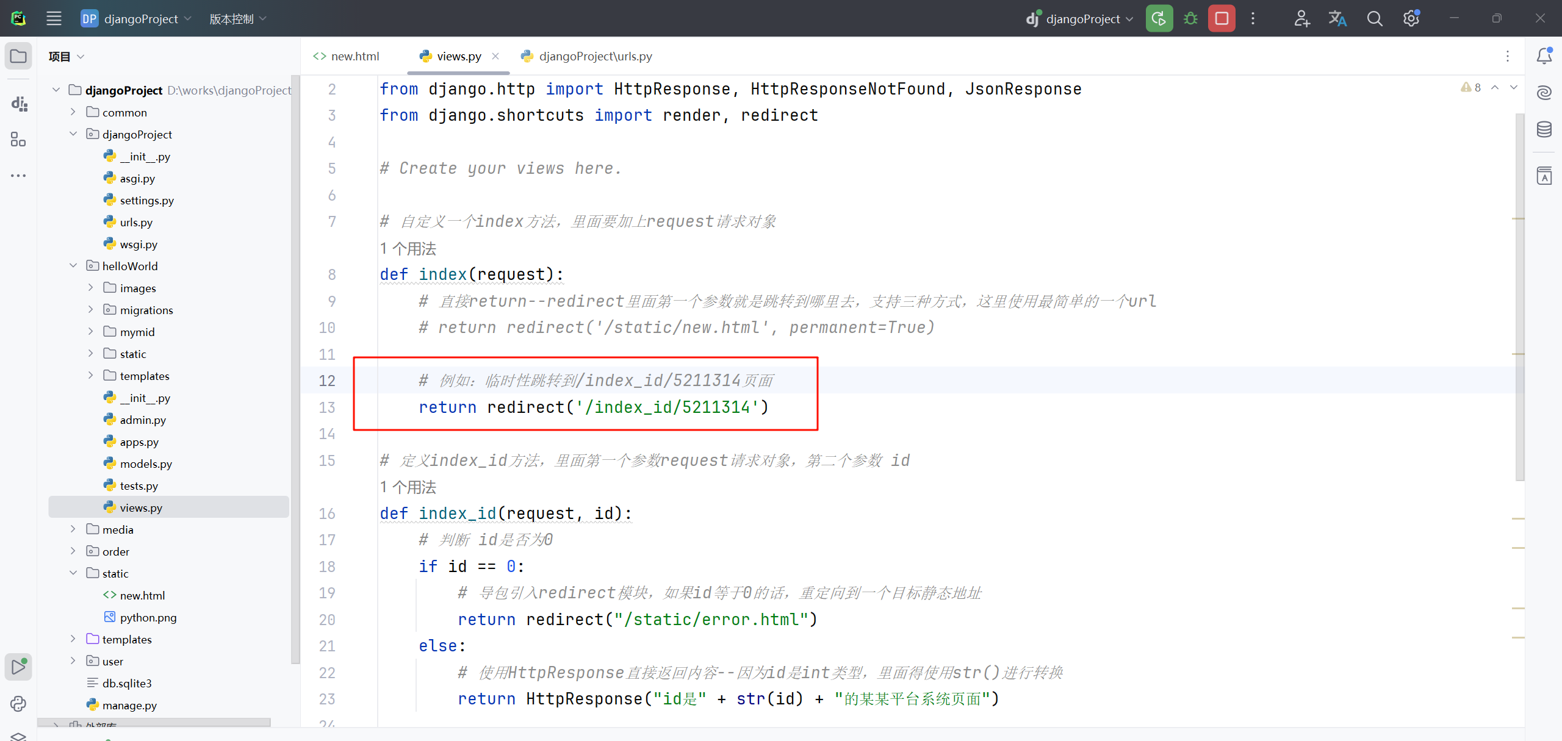Open Search Everywhere magnifier

pos(1375,18)
